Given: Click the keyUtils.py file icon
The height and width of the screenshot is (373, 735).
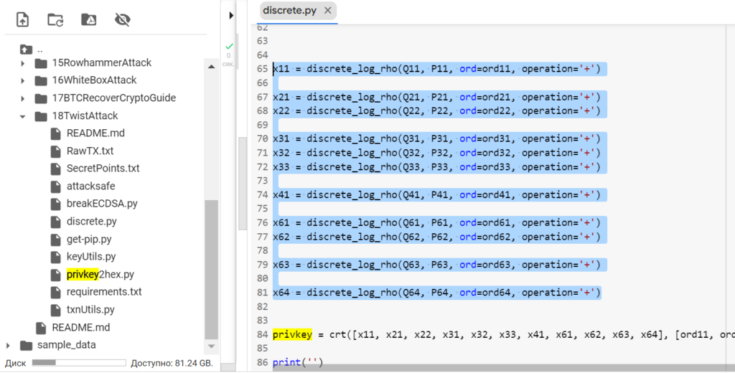Looking at the screenshot, I should pos(55,257).
